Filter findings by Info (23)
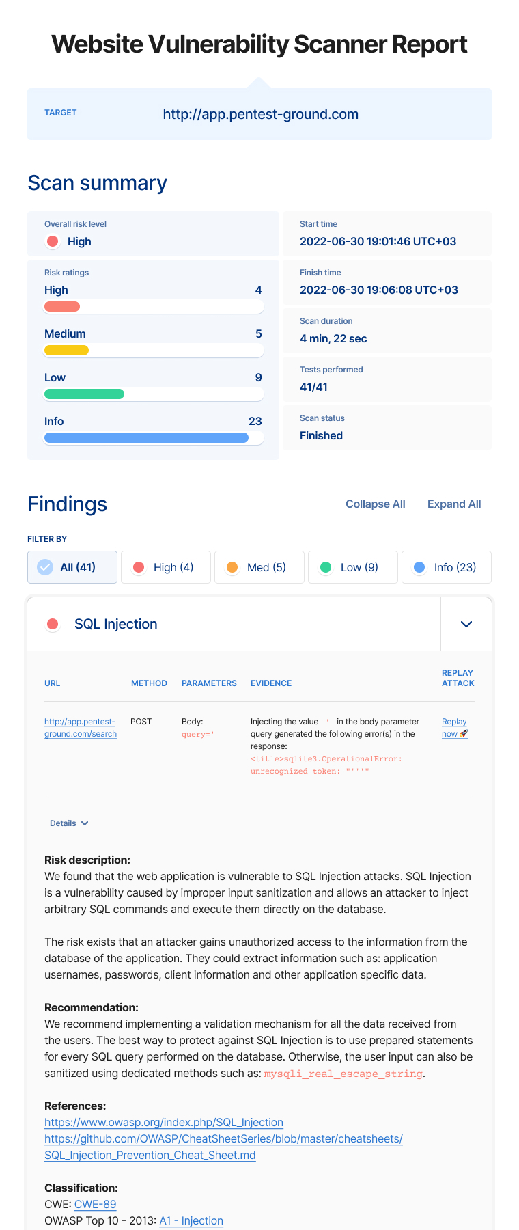Image resolution: width=519 pixels, height=1230 pixels. click(x=447, y=567)
